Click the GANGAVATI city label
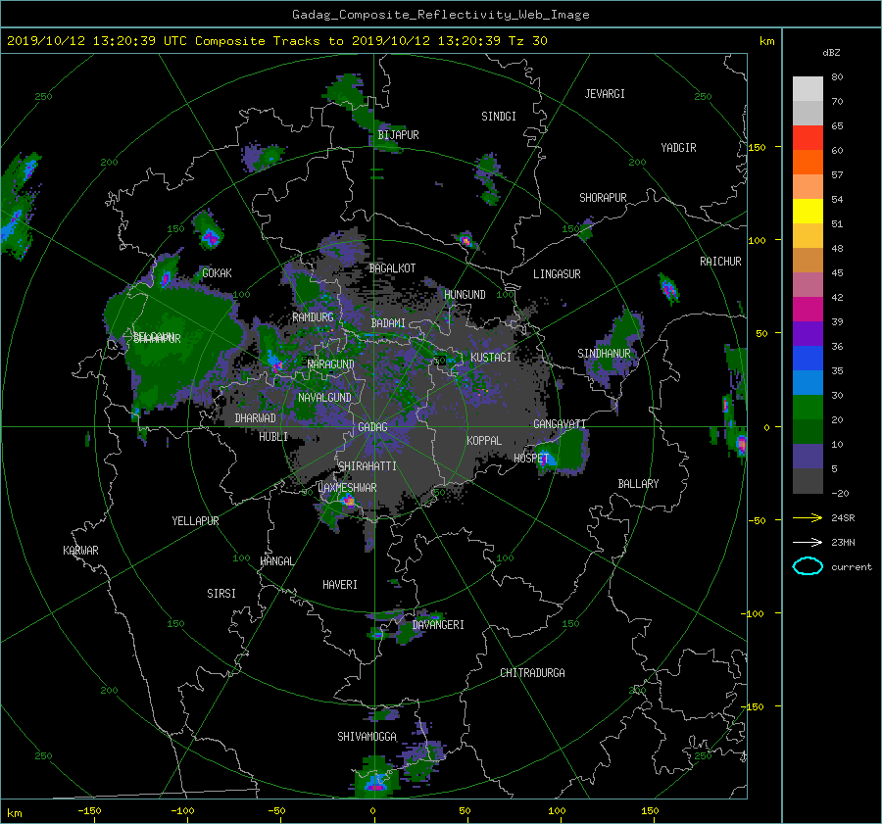Screen dimensions: 882x824 pos(560,424)
